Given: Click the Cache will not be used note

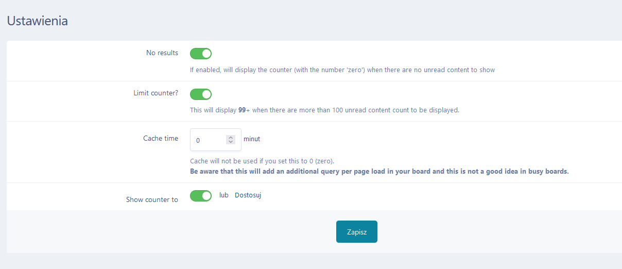Looking at the screenshot, I should coord(266,161).
